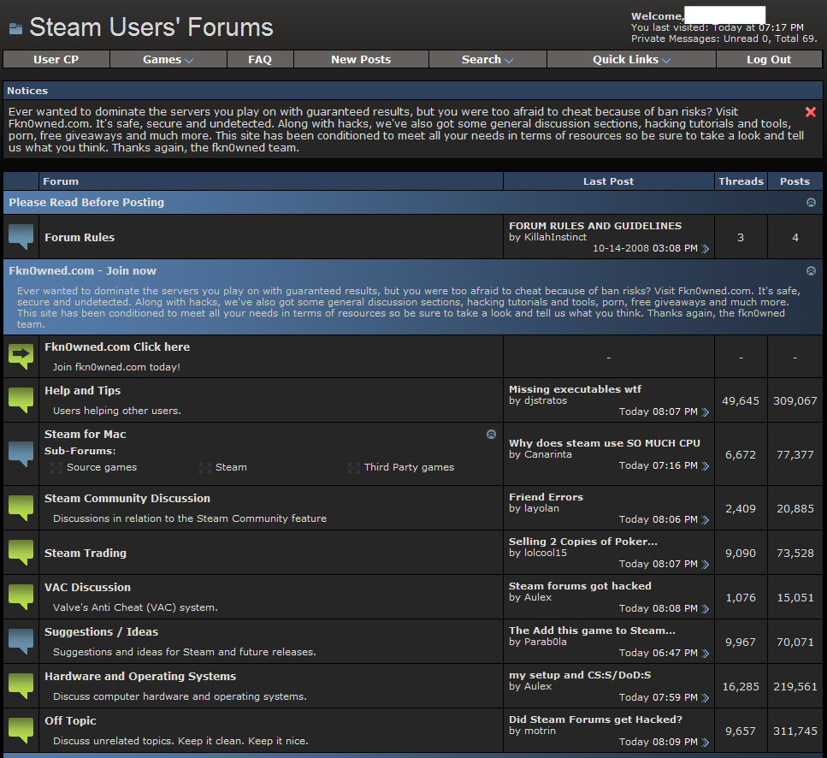Go to last post arrow for Friend Errors

pos(706,519)
